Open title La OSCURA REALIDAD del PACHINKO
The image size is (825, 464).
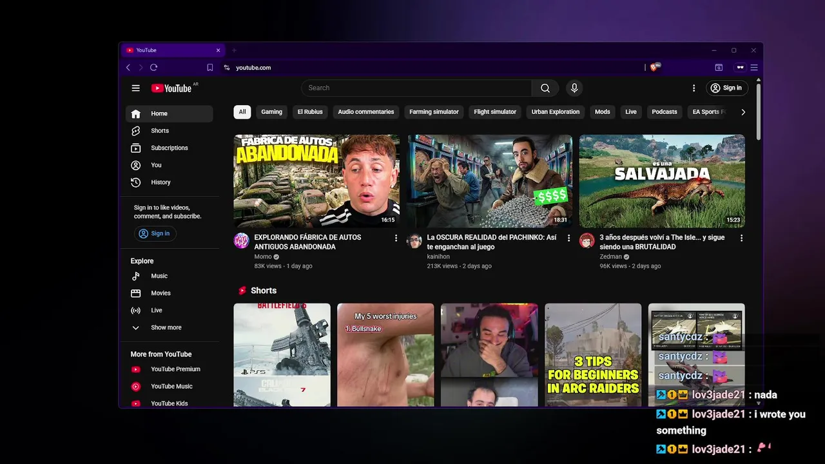(492, 242)
